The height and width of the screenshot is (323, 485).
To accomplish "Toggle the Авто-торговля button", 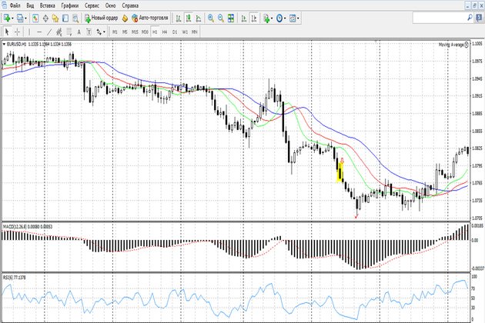I will tap(149, 18).
